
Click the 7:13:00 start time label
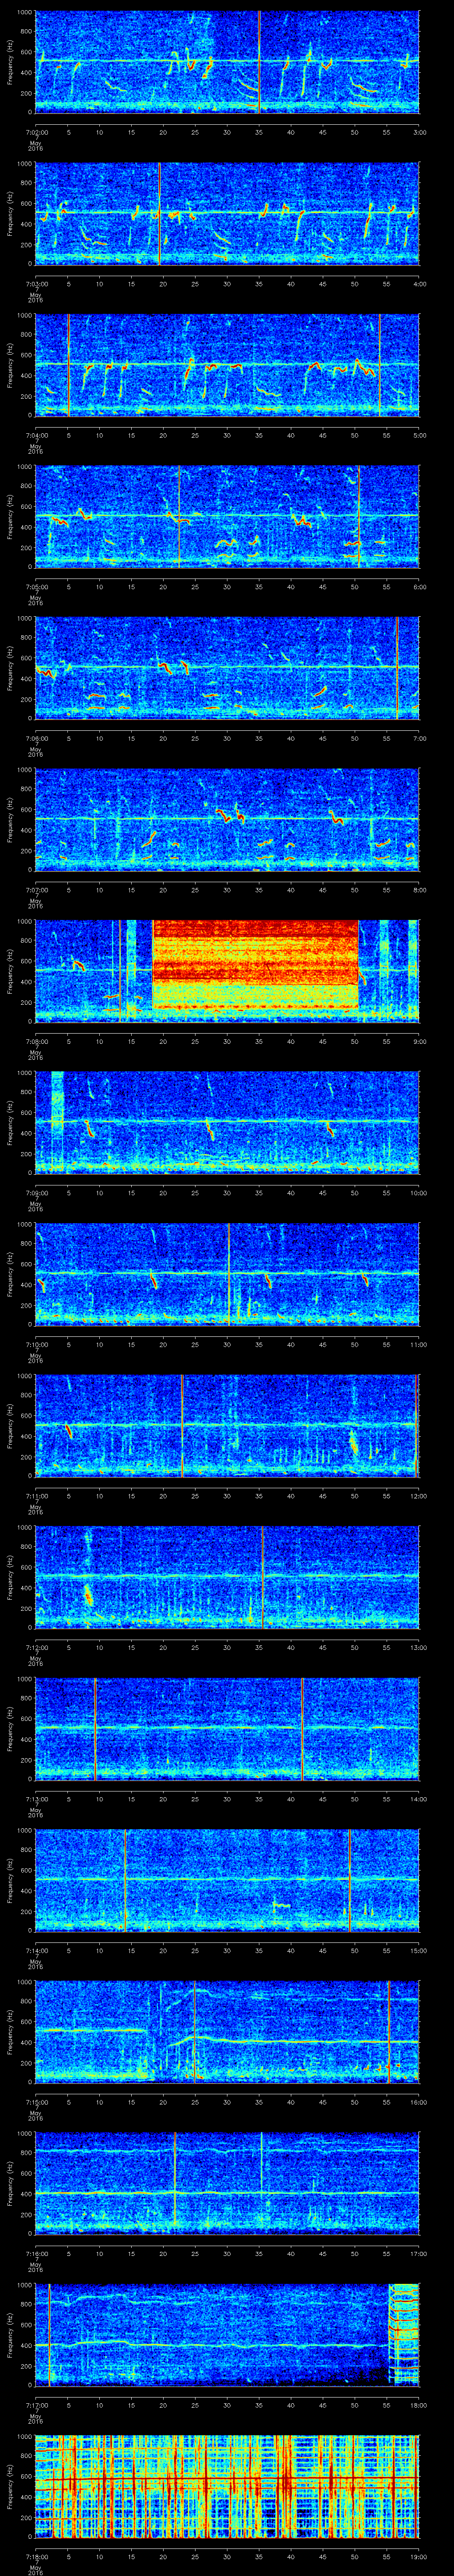tap(36, 1799)
